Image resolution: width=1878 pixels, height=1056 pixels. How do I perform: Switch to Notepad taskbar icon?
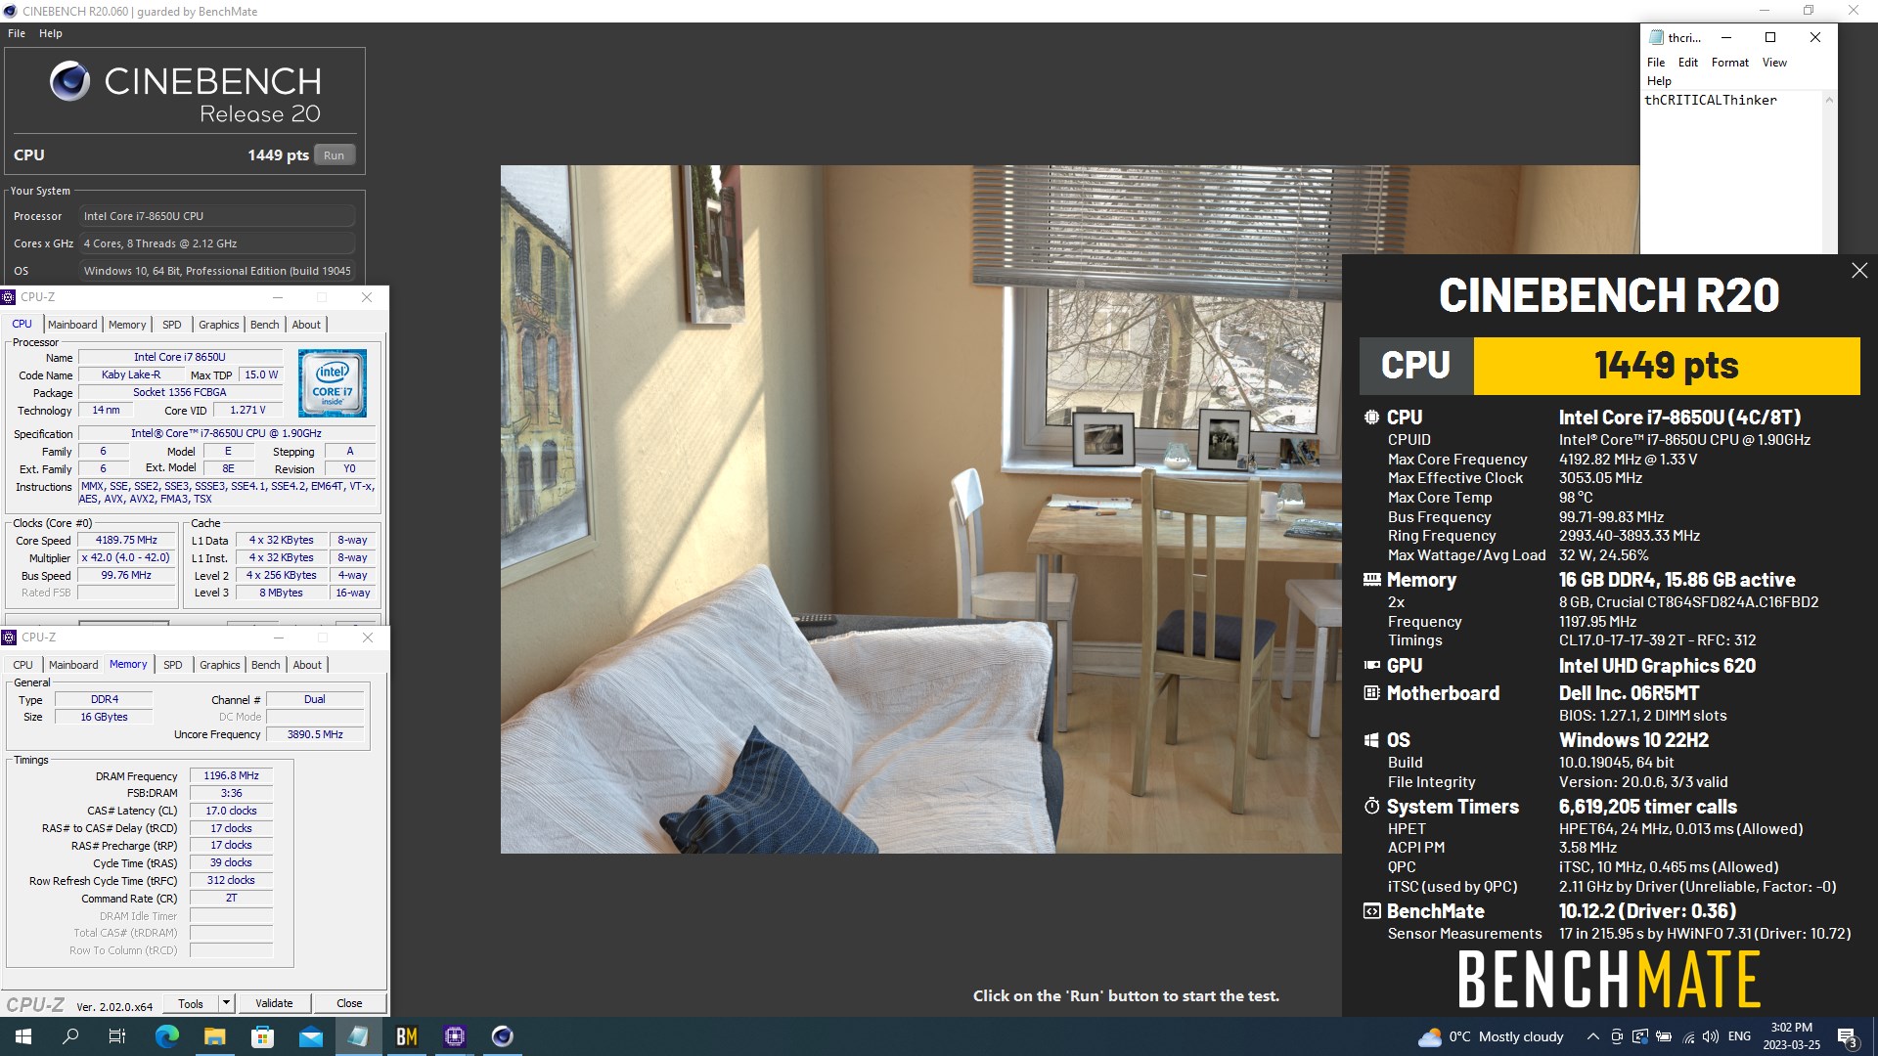[358, 1036]
